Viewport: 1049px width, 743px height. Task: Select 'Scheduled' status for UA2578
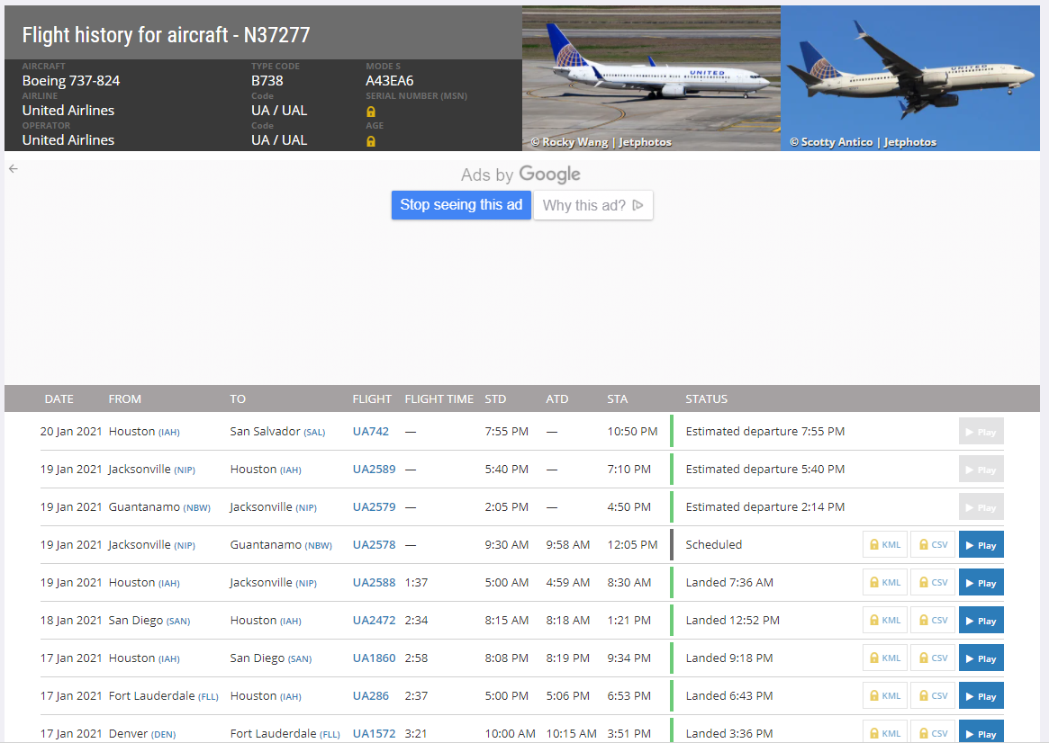pyautogui.click(x=713, y=544)
